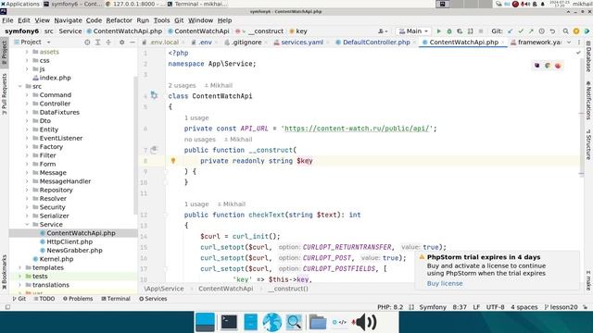Open the Pull Requests tool window
Image resolution: width=593 pixels, height=333 pixels.
point(4,94)
